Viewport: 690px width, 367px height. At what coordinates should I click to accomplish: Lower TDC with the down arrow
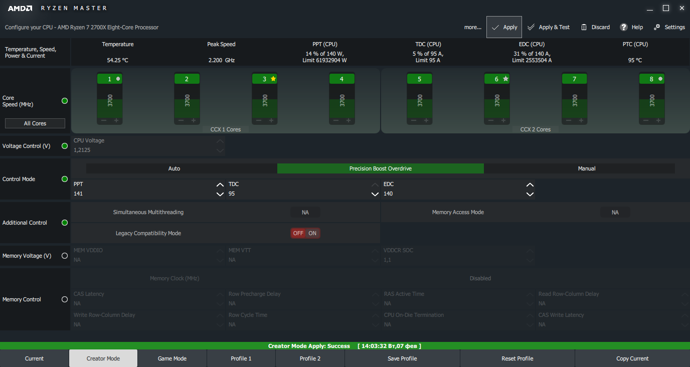375,194
